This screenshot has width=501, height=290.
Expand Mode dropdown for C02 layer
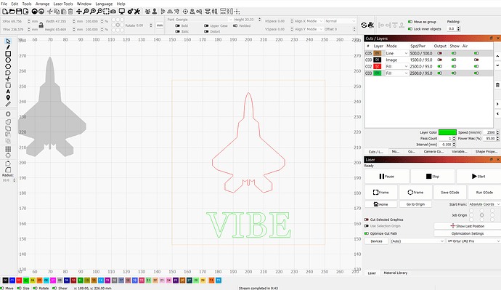396,67
